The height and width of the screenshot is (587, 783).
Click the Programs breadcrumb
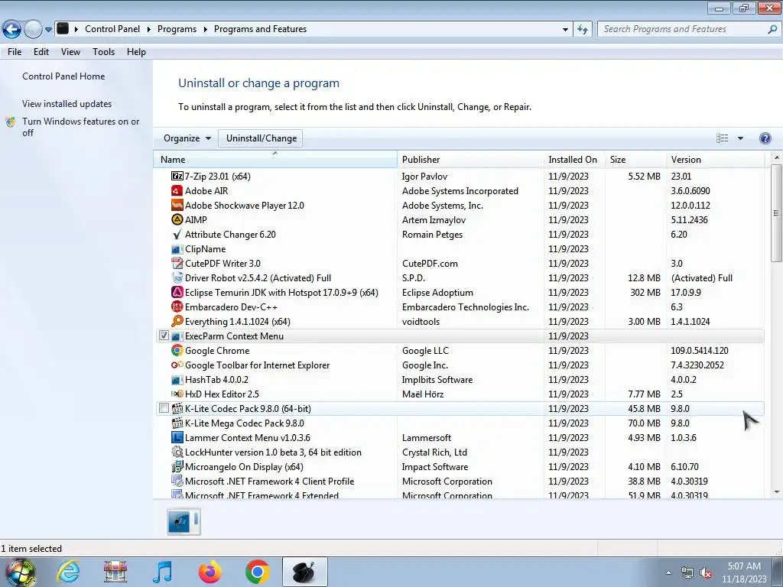coord(177,29)
